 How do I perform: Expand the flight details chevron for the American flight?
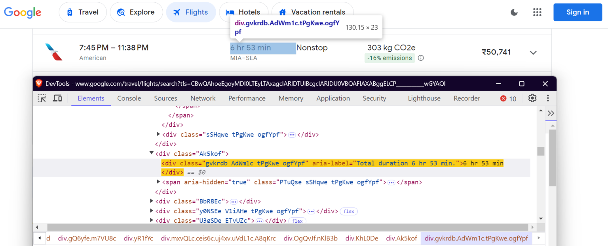coord(533,52)
